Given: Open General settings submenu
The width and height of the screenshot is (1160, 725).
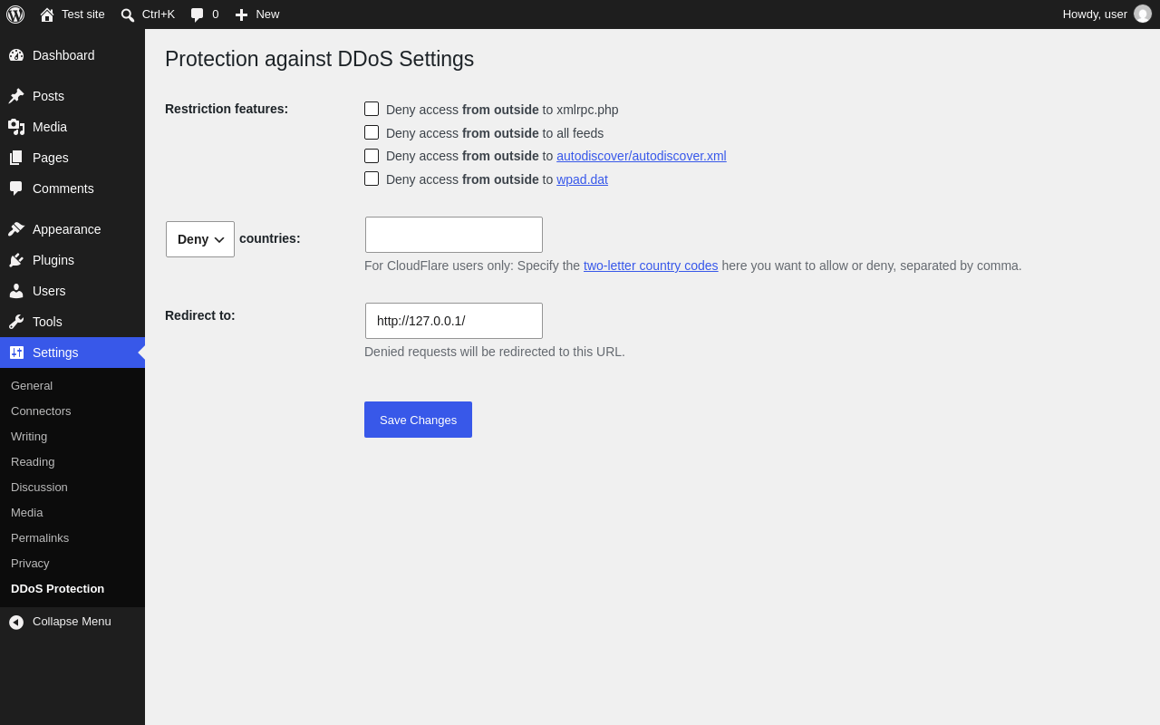Looking at the screenshot, I should 32,385.
